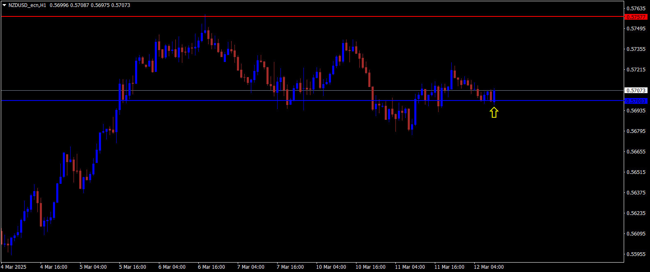The image size is (650, 272).
Task: Click the 10 Mar 04:00 time label
Action: (331, 267)
